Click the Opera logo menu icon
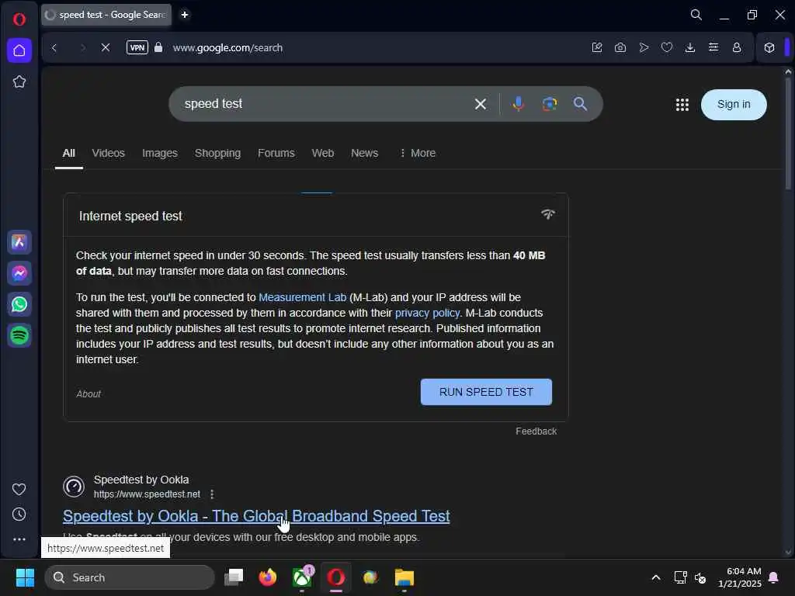 [x=19, y=19]
